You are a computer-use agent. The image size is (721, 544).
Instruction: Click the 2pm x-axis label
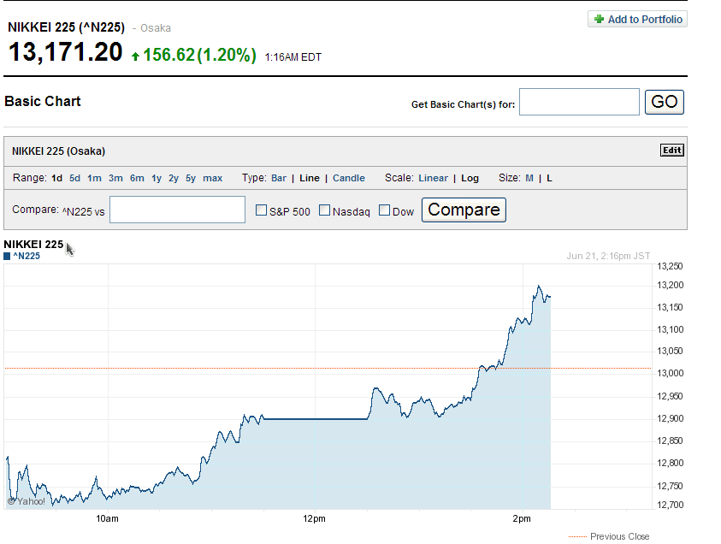coord(522,518)
